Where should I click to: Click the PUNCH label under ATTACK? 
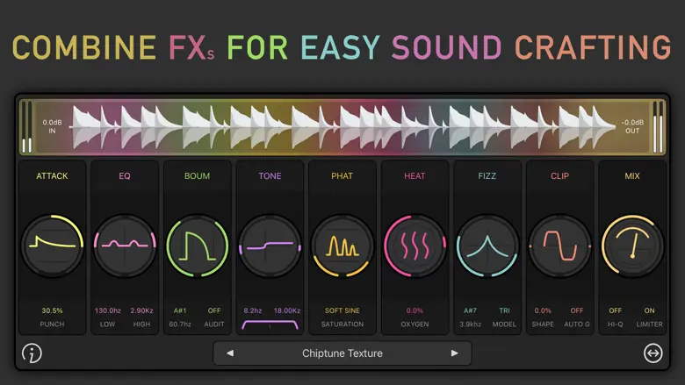tap(52, 324)
